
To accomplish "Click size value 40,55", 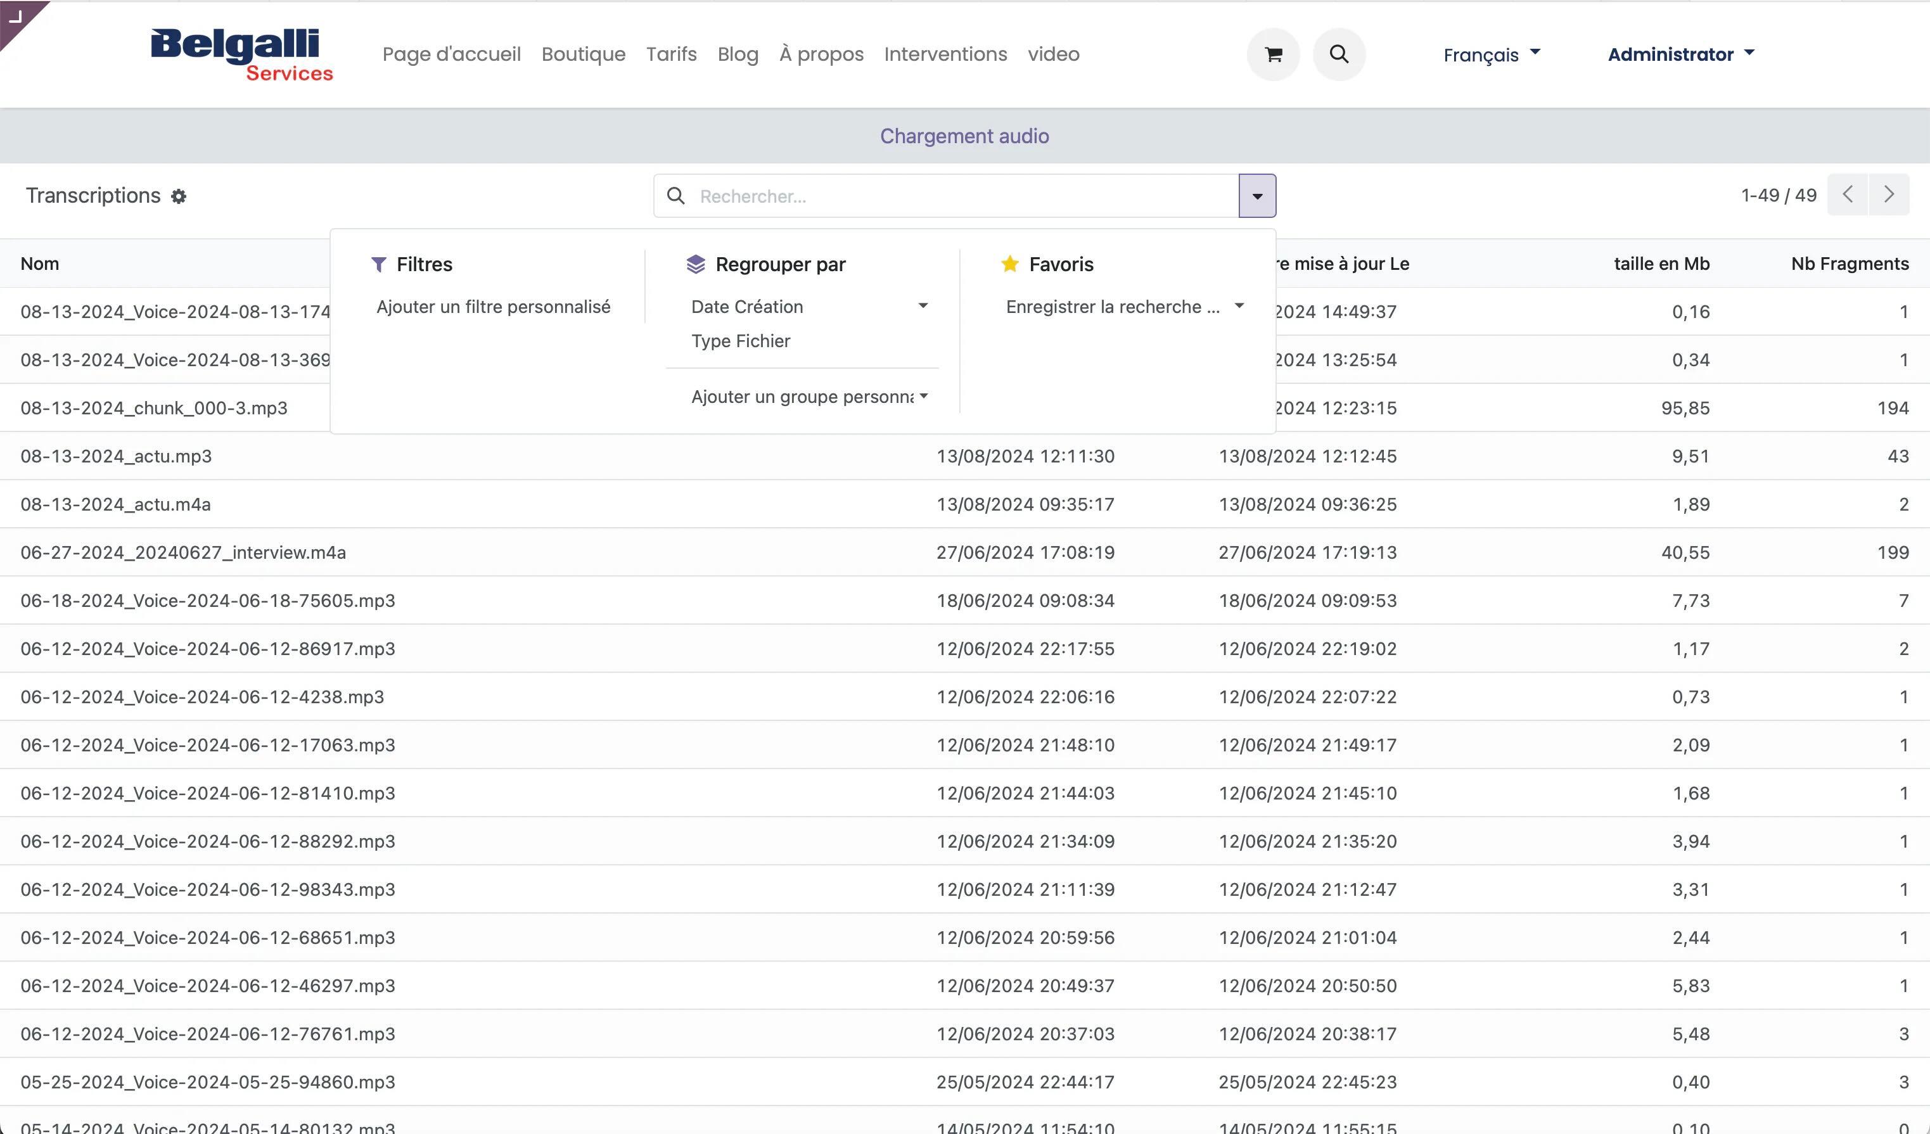I will [1685, 552].
